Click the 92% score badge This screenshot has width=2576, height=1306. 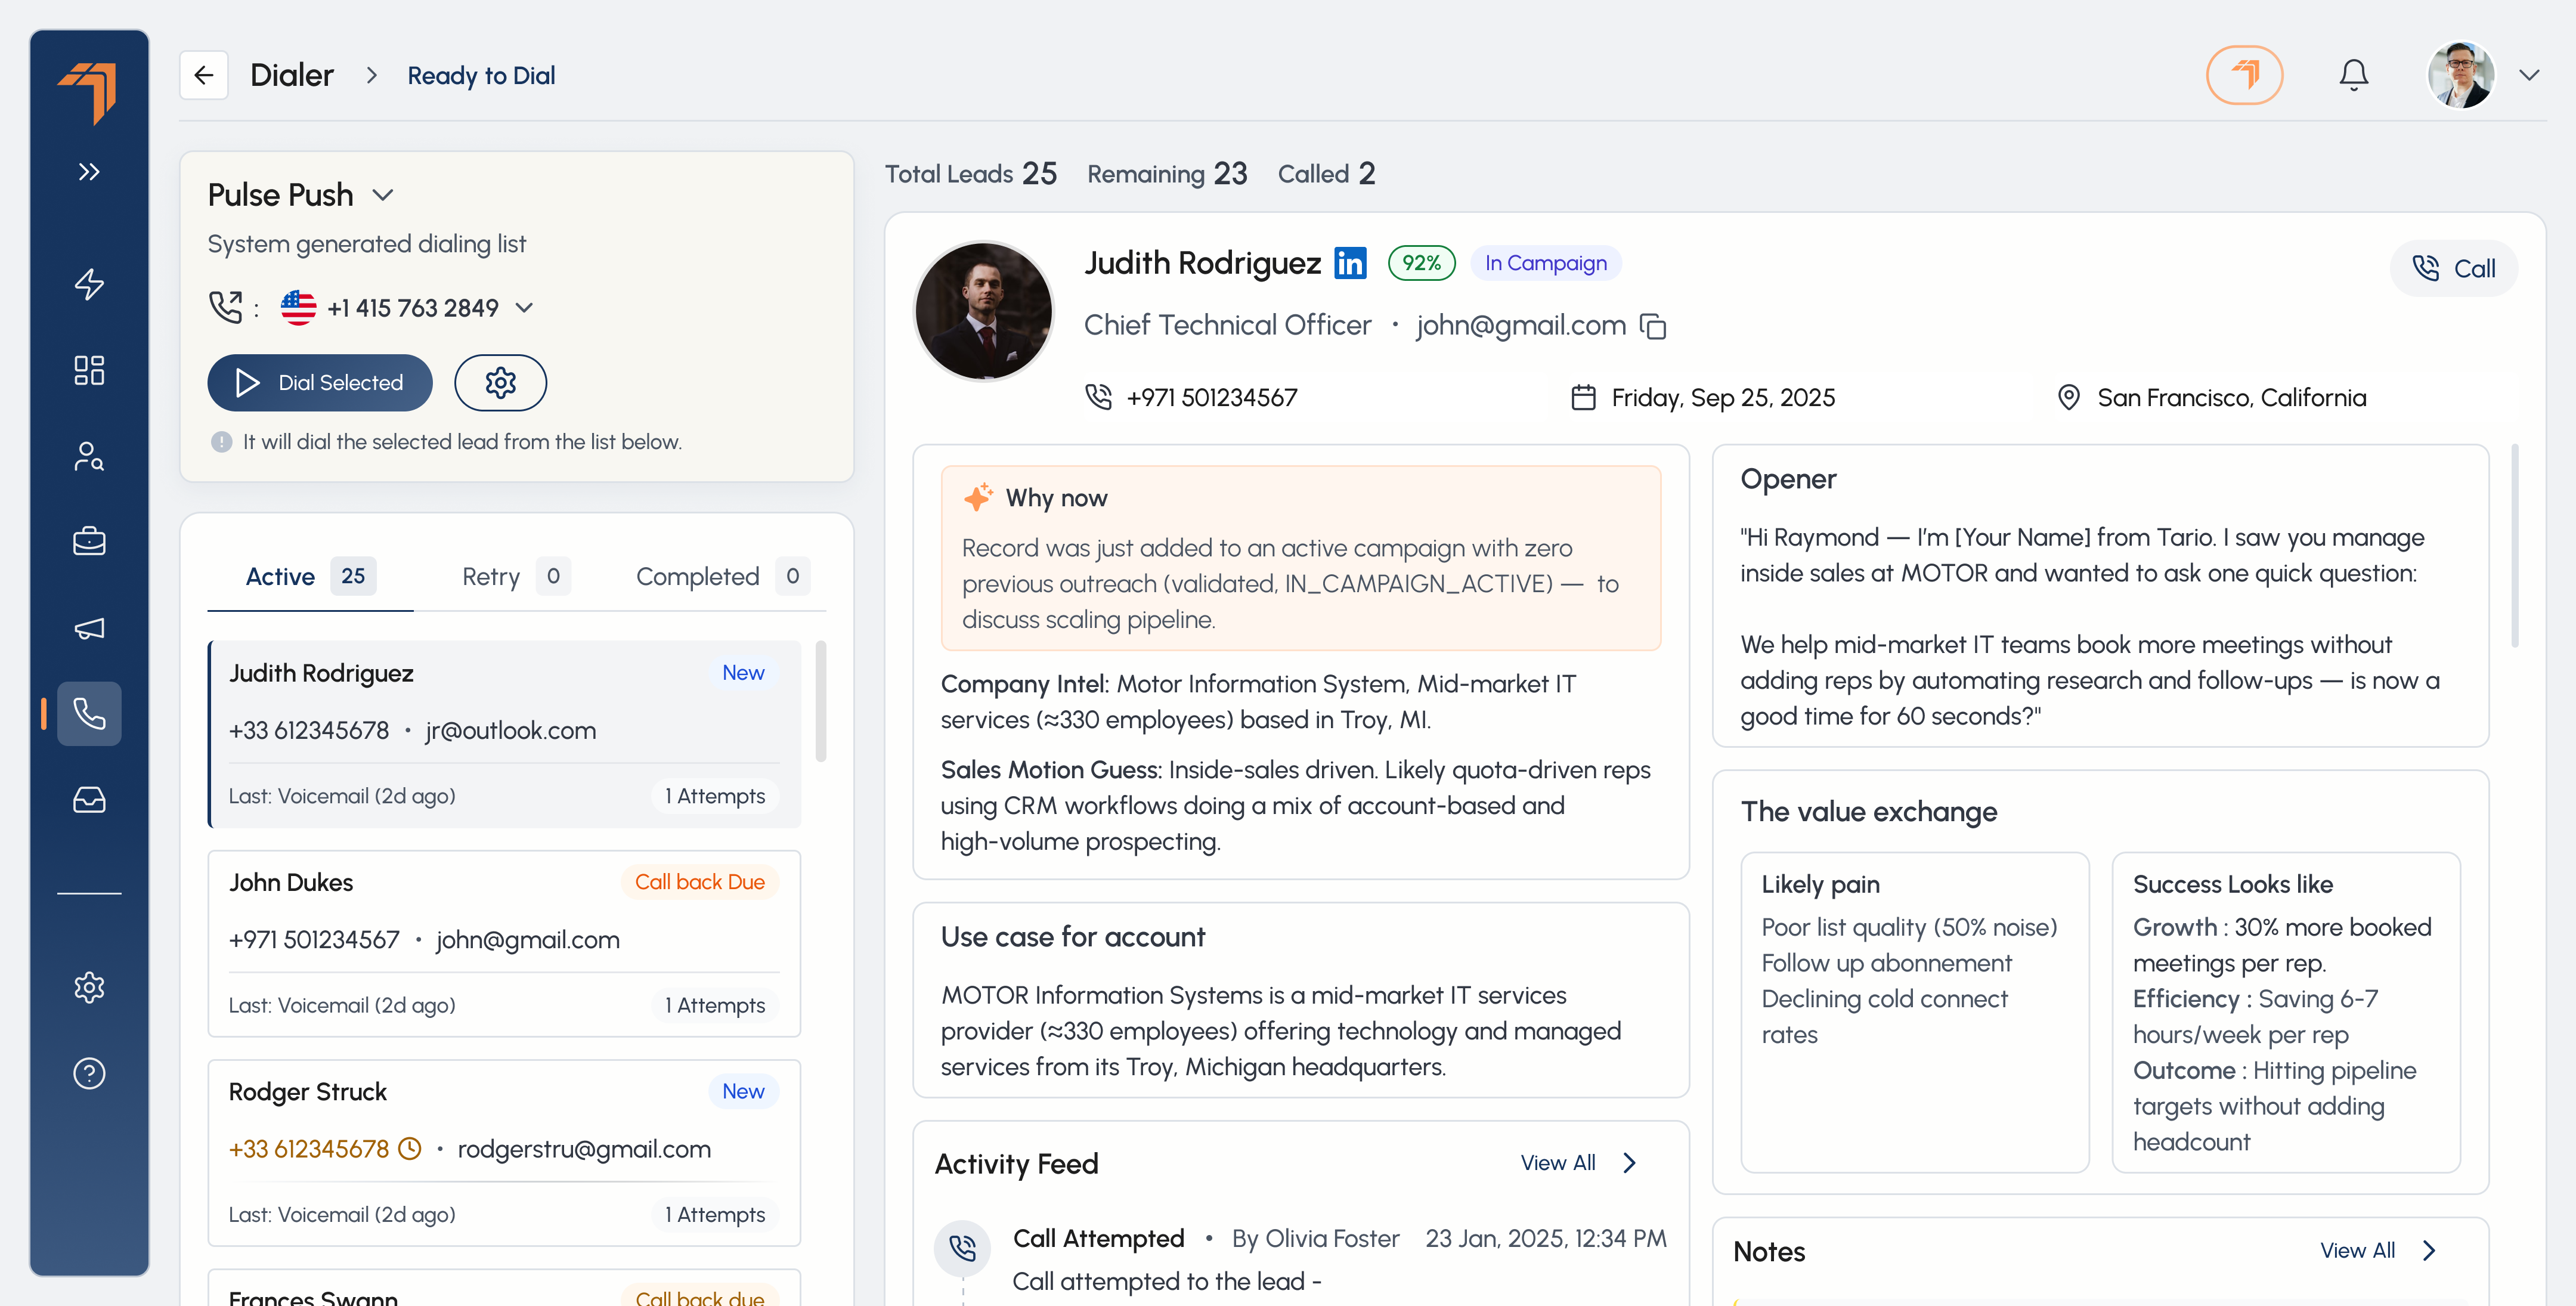tap(1421, 263)
